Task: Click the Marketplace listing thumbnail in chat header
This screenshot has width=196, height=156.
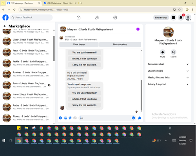Action: 62,38
